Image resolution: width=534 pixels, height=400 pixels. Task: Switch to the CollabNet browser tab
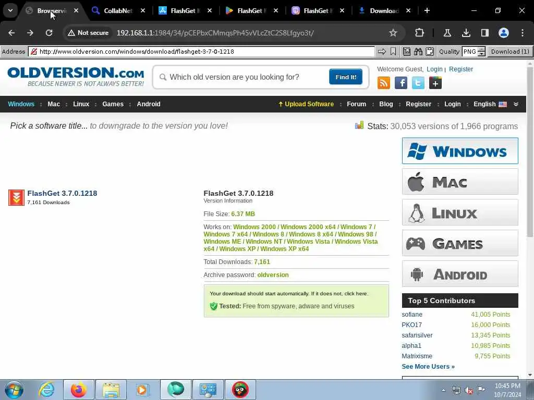point(118,11)
